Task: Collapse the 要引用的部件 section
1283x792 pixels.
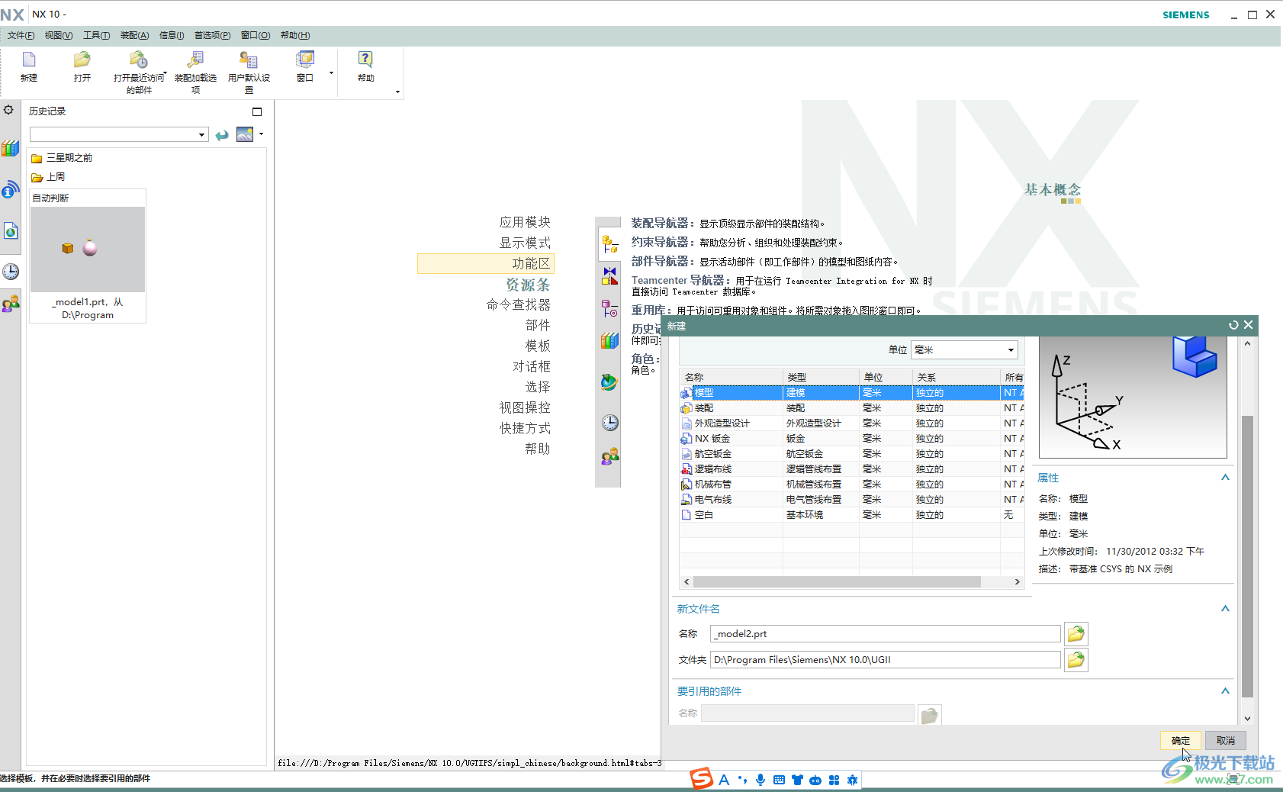Action: (1225, 691)
